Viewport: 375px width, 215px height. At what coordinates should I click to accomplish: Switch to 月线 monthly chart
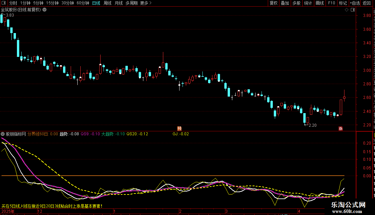point(118,3)
